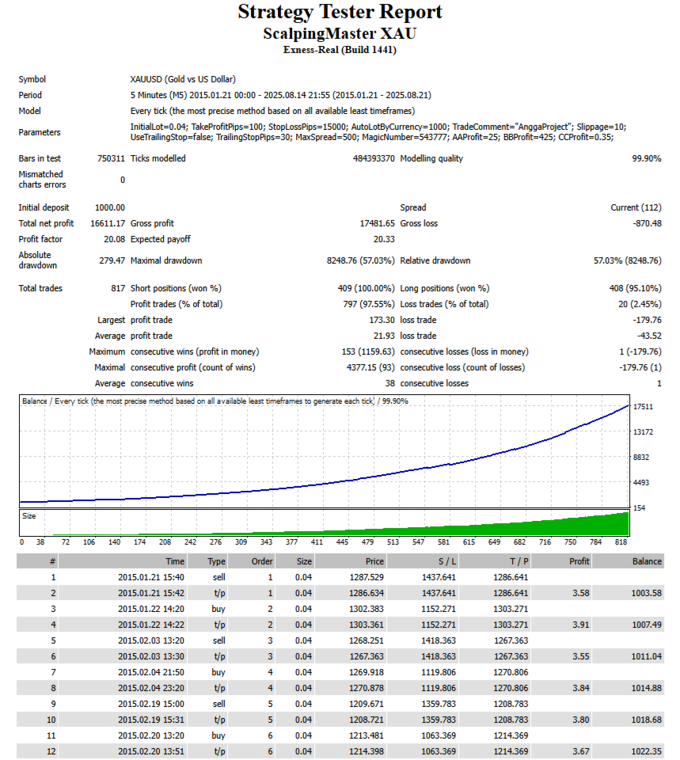
Task: Select the ScalpingMaster XAU heading
Action: coord(340,33)
